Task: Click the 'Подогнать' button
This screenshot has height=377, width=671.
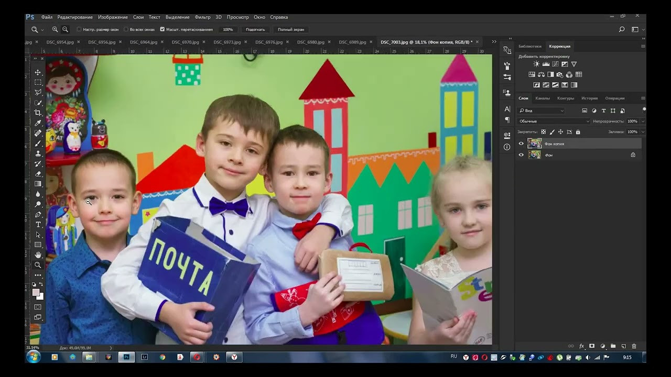Action: (255, 29)
